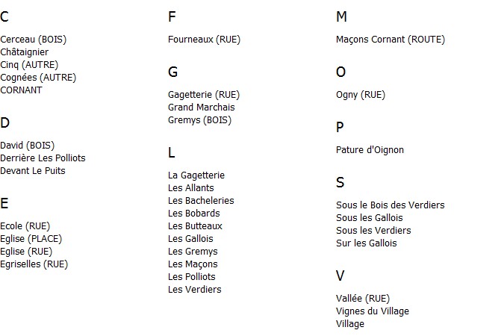Click the Grand Marchais entry
Image resolution: width=504 pixels, height=336 pixels.
coord(202,108)
